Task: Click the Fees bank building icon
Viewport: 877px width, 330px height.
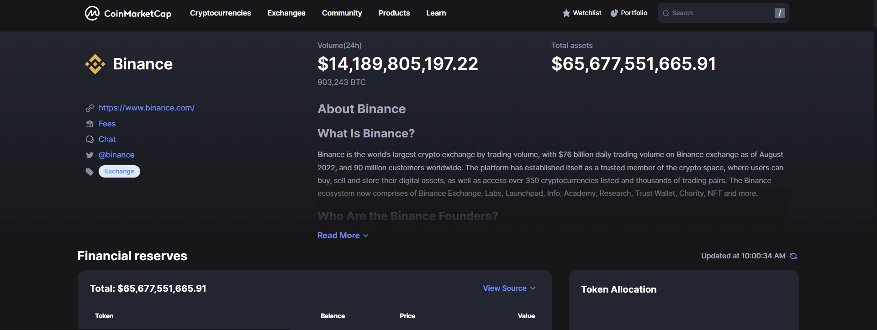Action: pos(90,124)
